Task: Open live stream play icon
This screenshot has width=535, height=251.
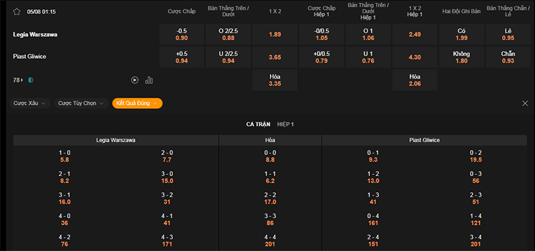Action: pos(135,80)
